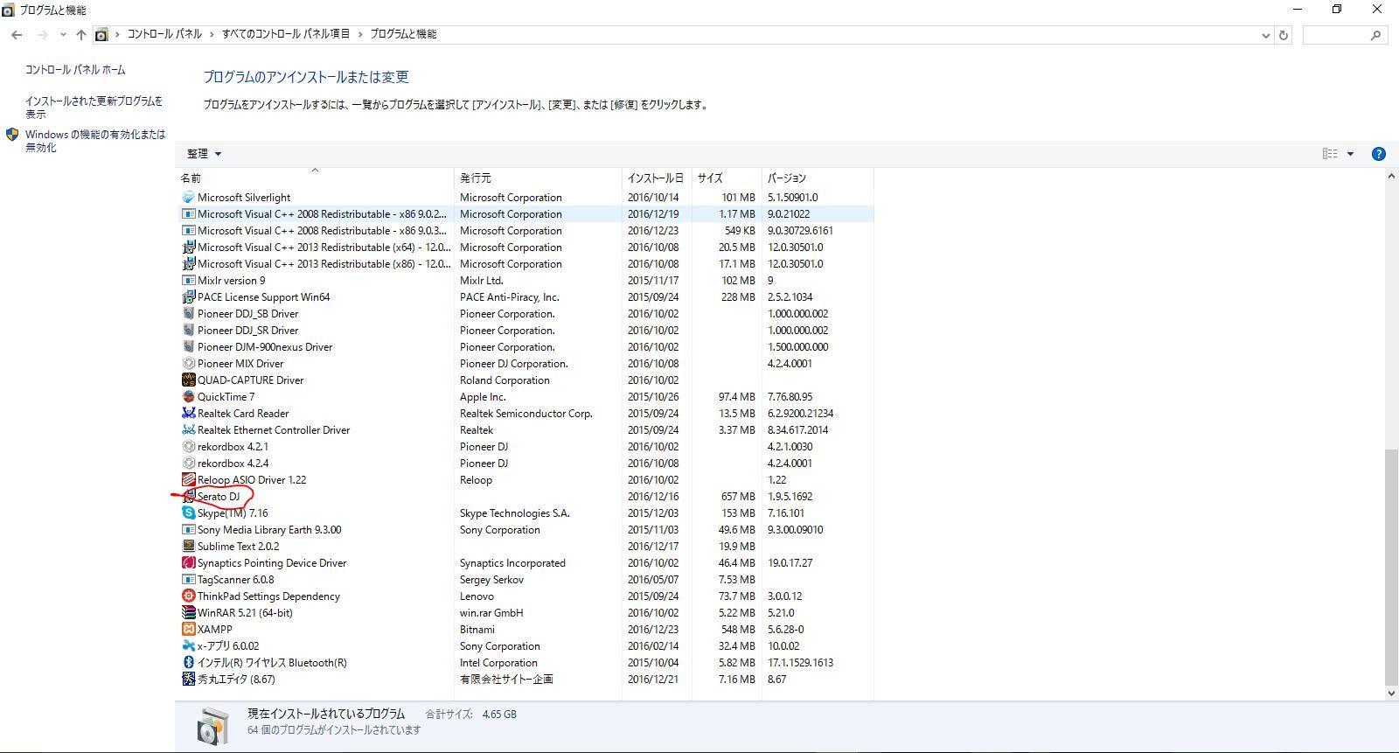Sort by サイズ column header
This screenshot has width=1399, height=753.
point(727,178)
